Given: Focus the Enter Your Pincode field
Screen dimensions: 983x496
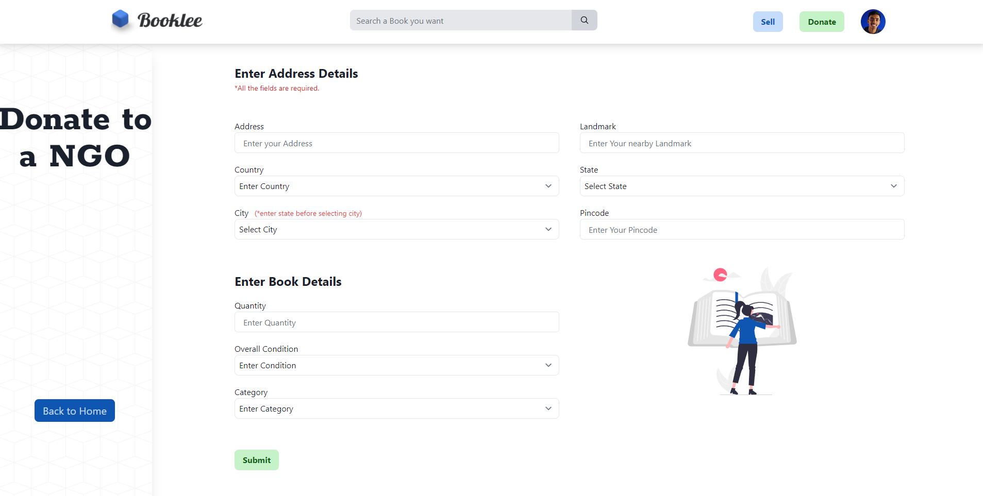Looking at the screenshot, I should pos(742,229).
